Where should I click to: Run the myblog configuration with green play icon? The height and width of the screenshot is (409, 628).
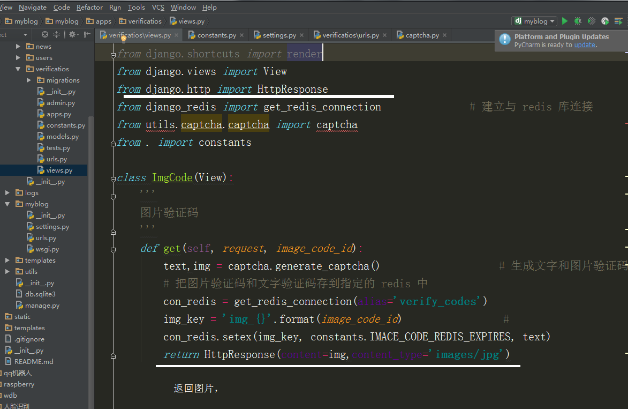(565, 21)
